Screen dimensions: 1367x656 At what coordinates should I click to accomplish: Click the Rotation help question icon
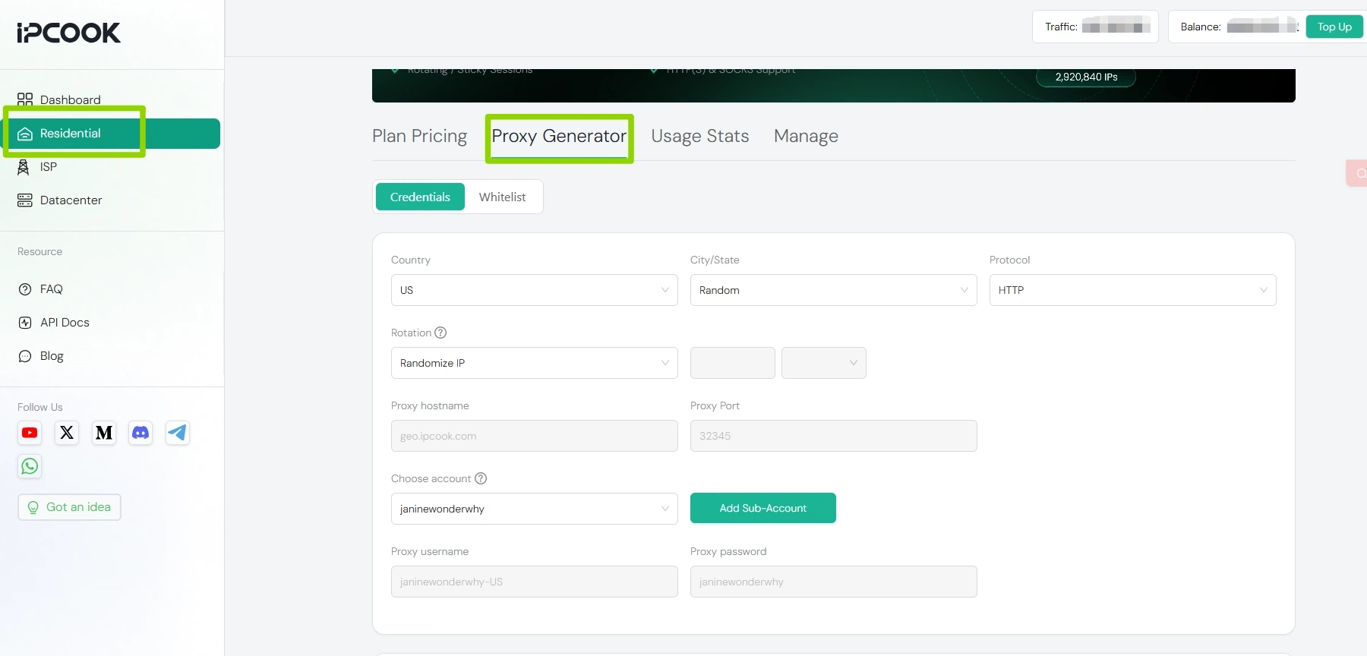coord(440,333)
